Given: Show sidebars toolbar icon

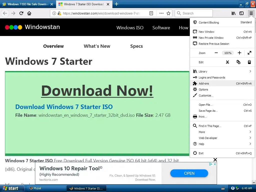Looking at the screenshot, I should coord(241,13).
